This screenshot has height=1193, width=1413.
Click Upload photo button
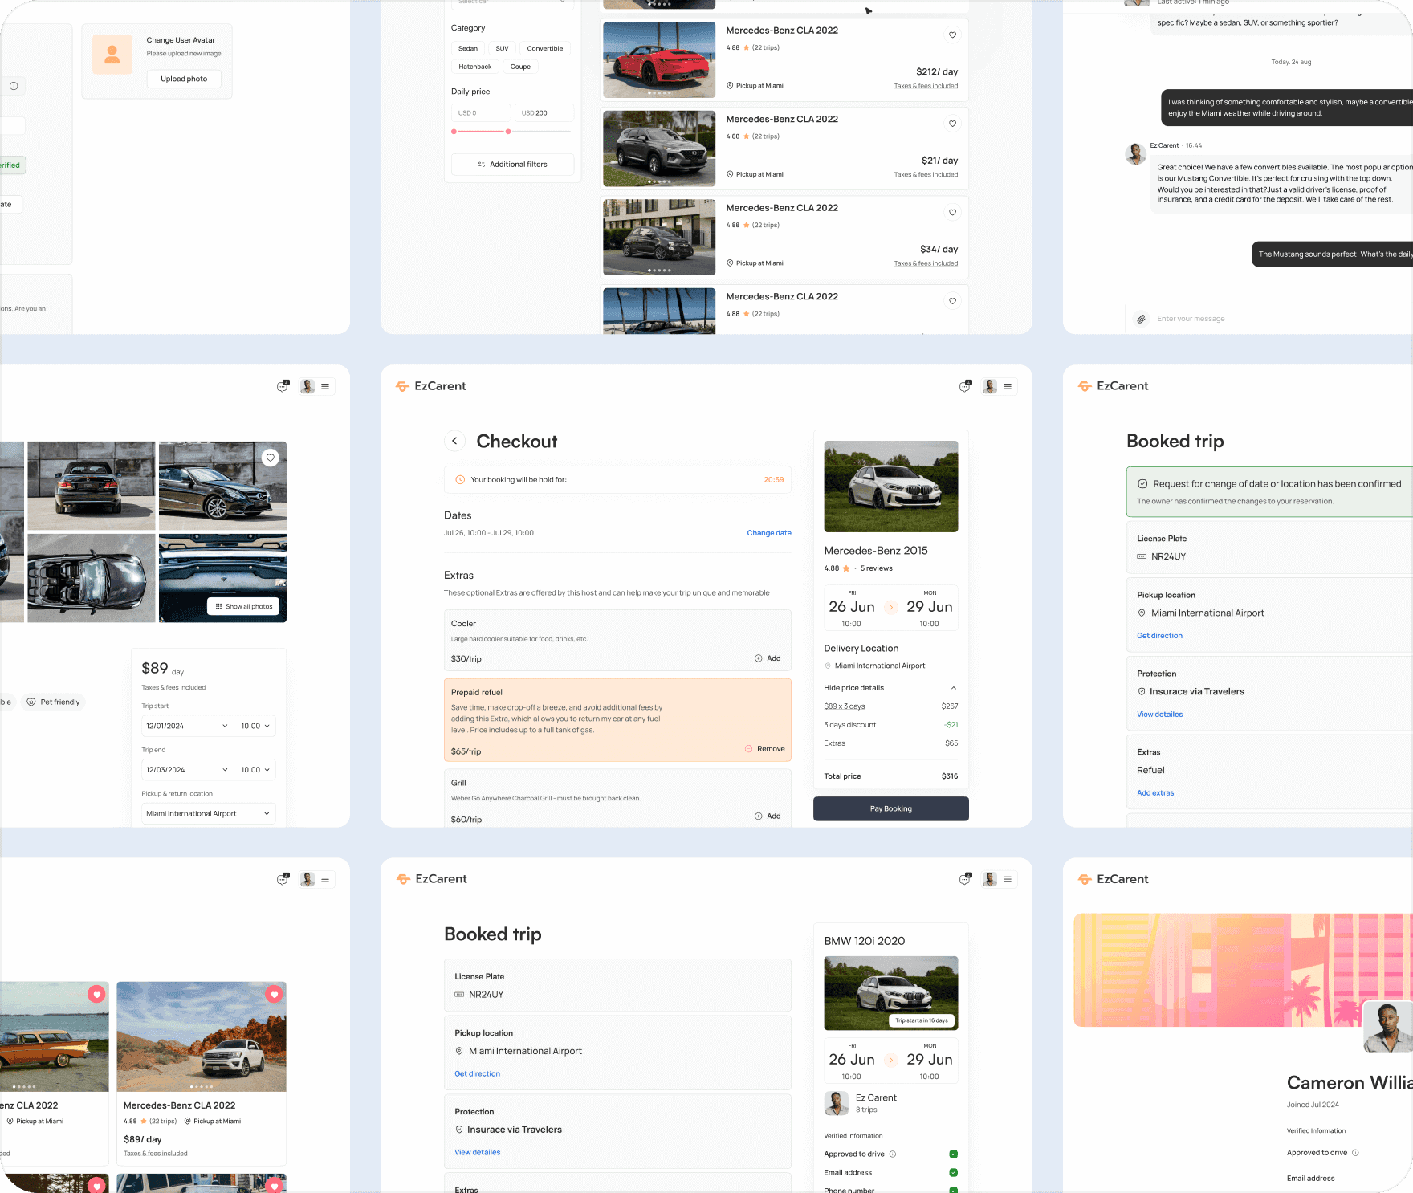click(x=184, y=79)
